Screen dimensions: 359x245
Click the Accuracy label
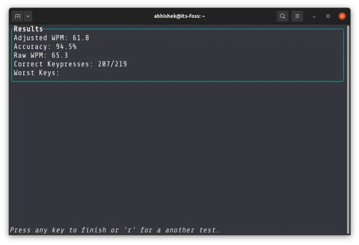pos(32,47)
